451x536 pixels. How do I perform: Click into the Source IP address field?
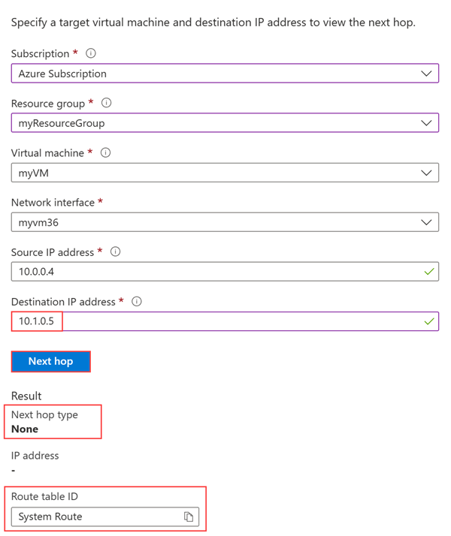point(225,272)
